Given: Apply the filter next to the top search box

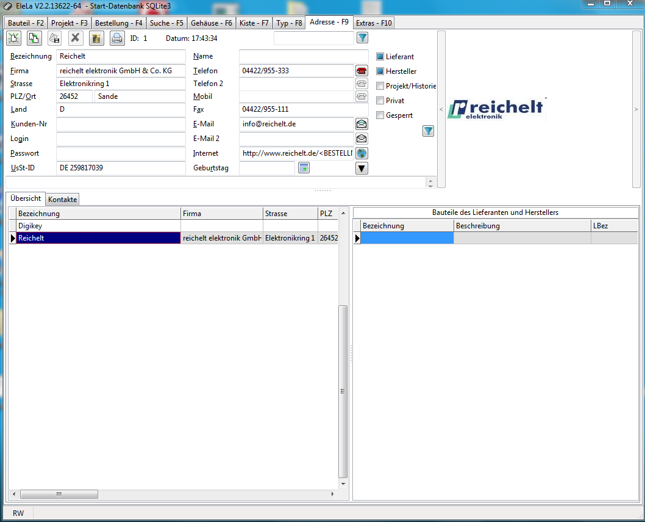Looking at the screenshot, I should click(362, 38).
